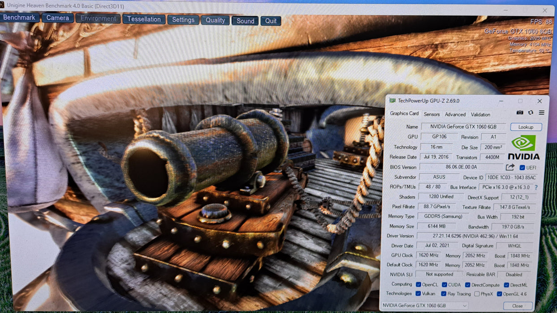Switch to the Graphics Card tab

point(404,114)
